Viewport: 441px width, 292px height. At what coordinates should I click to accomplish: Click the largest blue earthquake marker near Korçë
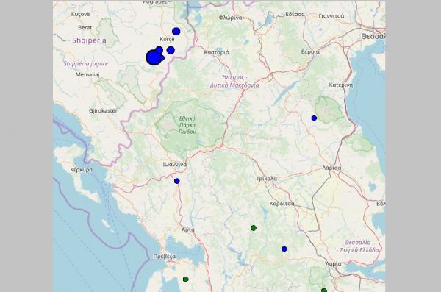click(x=154, y=57)
